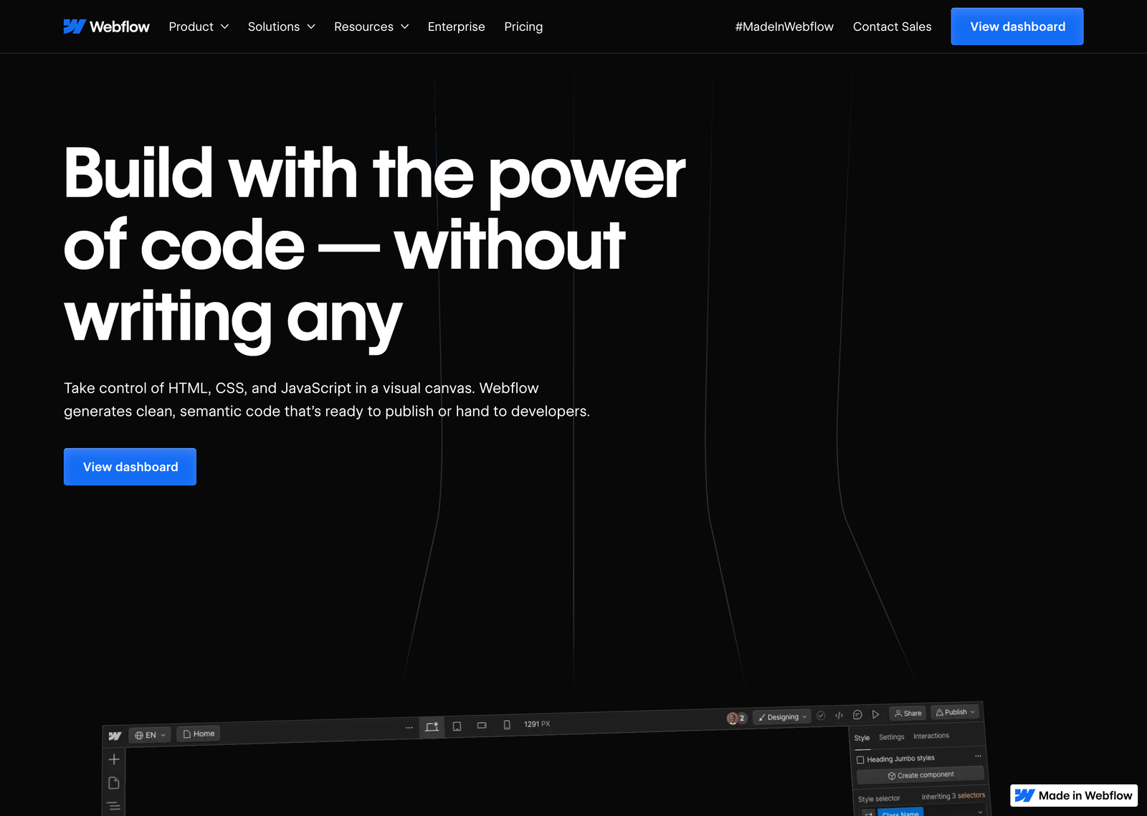This screenshot has width=1147, height=816.
Task: Expand the Product dropdown menu
Action: [199, 27]
